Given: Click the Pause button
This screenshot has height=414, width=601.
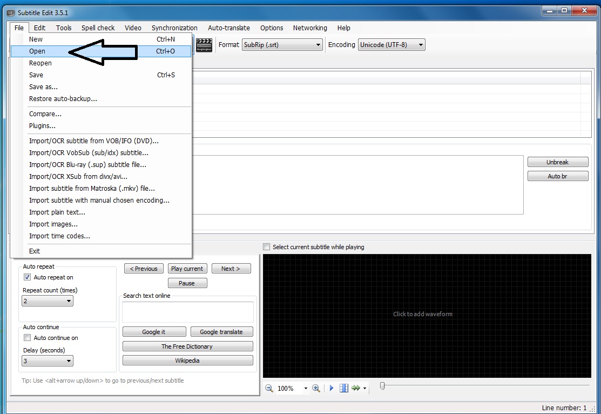Looking at the screenshot, I should pos(187,283).
